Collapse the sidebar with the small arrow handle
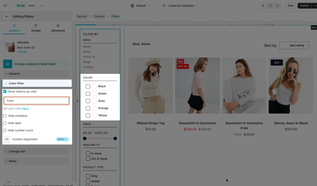 click(x=77, y=100)
